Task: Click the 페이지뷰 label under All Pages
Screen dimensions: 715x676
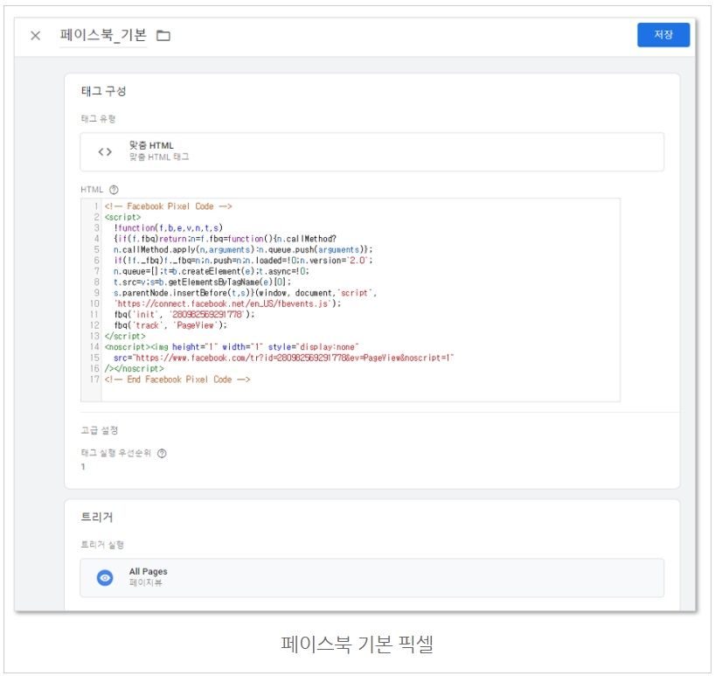Action: pyautogui.click(x=145, y=582)
